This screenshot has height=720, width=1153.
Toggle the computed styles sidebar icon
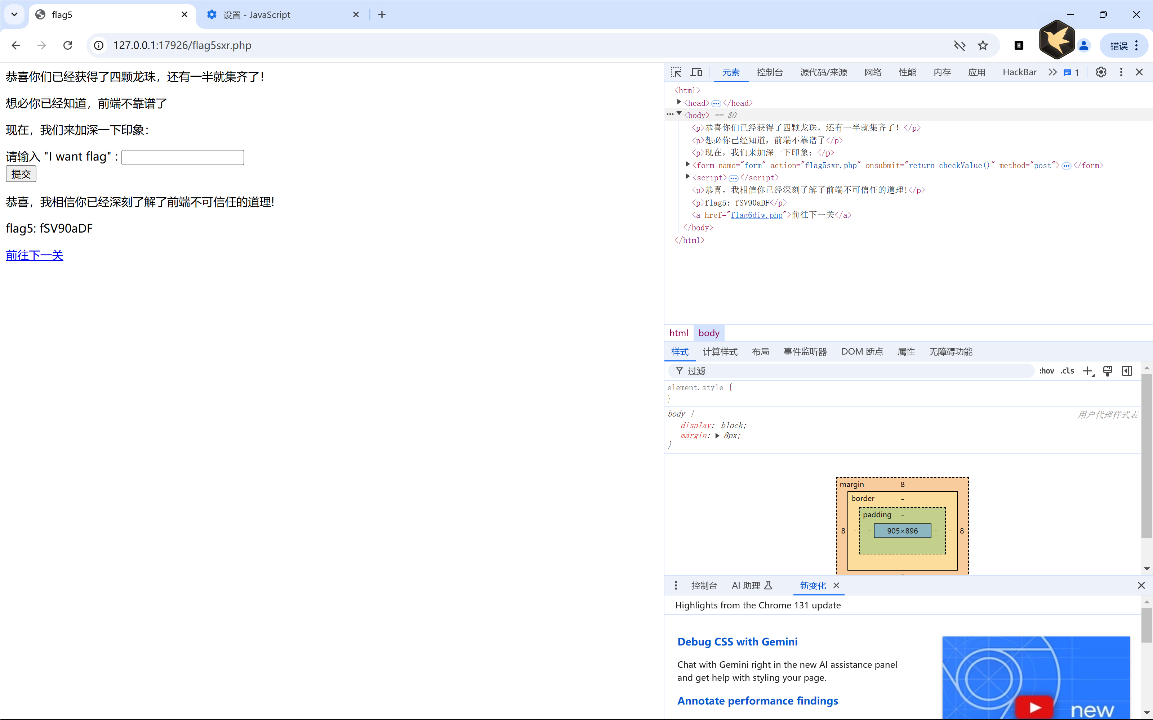click(x=1127, y=371)
